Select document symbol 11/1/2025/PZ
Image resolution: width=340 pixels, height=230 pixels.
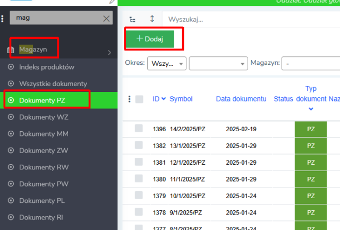[x=188, y=180]
